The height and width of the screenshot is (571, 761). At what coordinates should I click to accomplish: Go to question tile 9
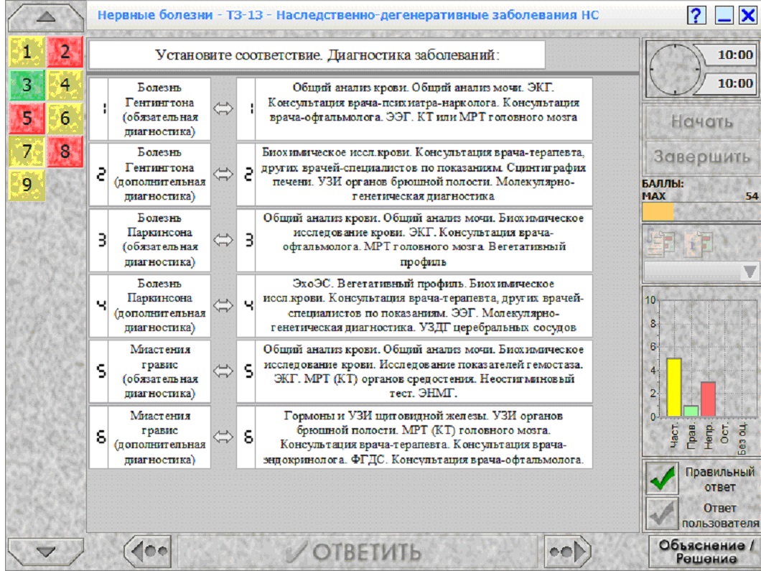[x=27, y=185]
